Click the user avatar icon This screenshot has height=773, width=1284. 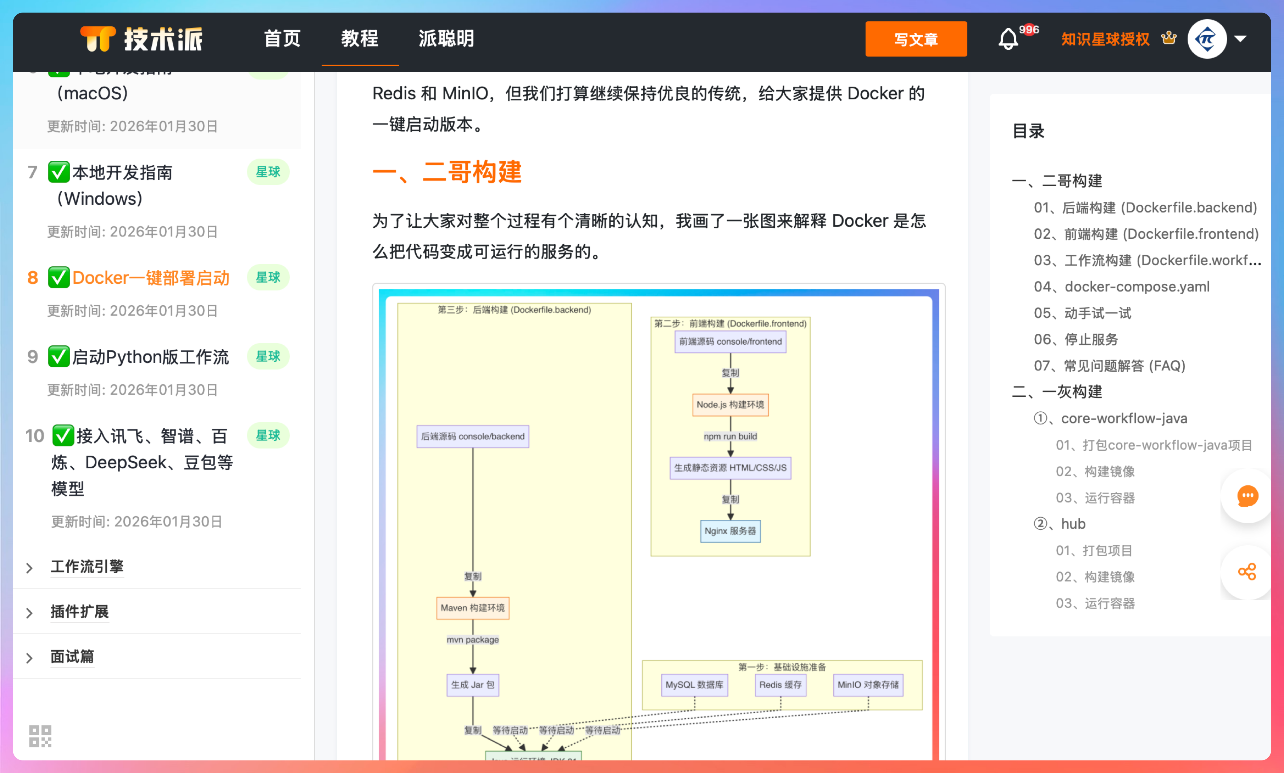pyautogui.click(x=1207, y=39)
